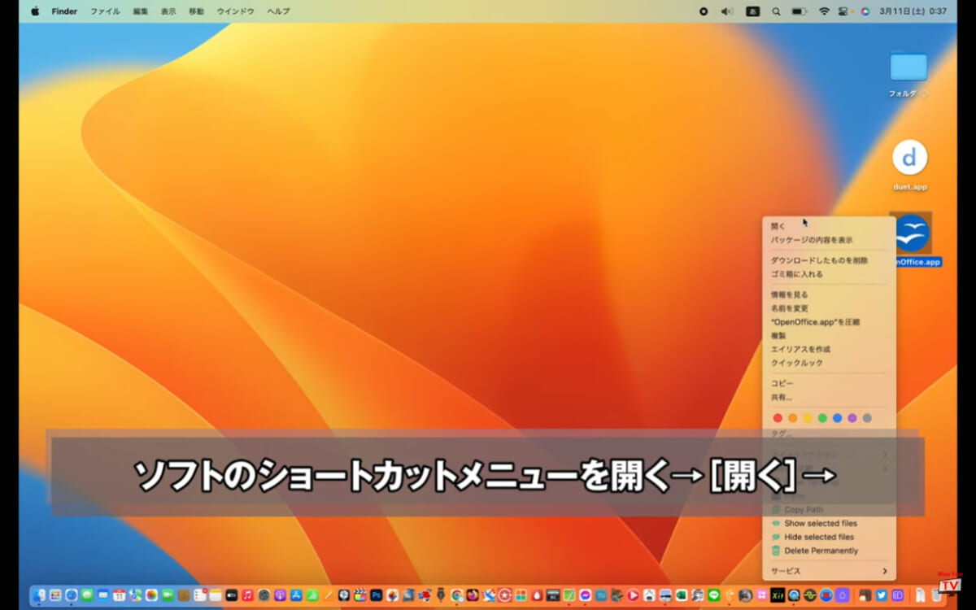
Task: Open the Apple menu
Action: click(35, 11)
